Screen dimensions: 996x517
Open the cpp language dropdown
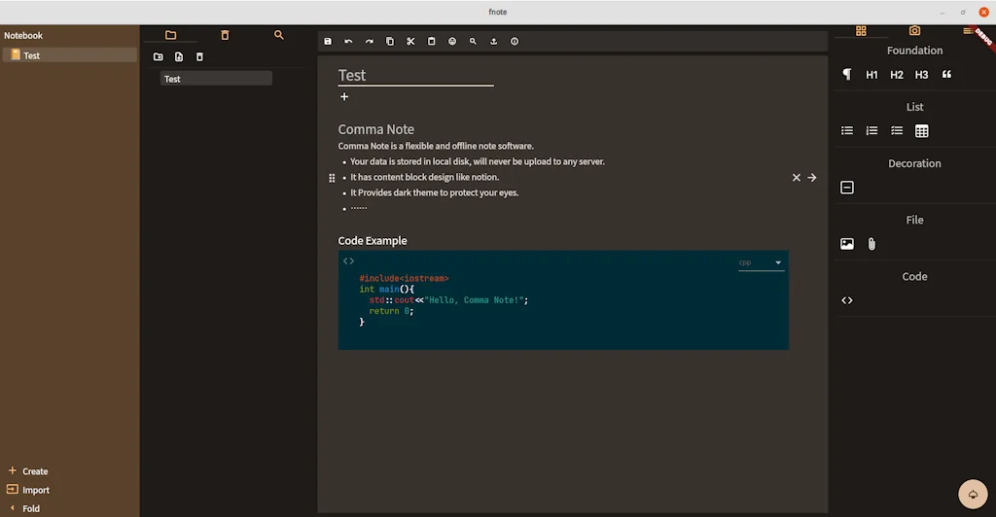click(761, 262)
